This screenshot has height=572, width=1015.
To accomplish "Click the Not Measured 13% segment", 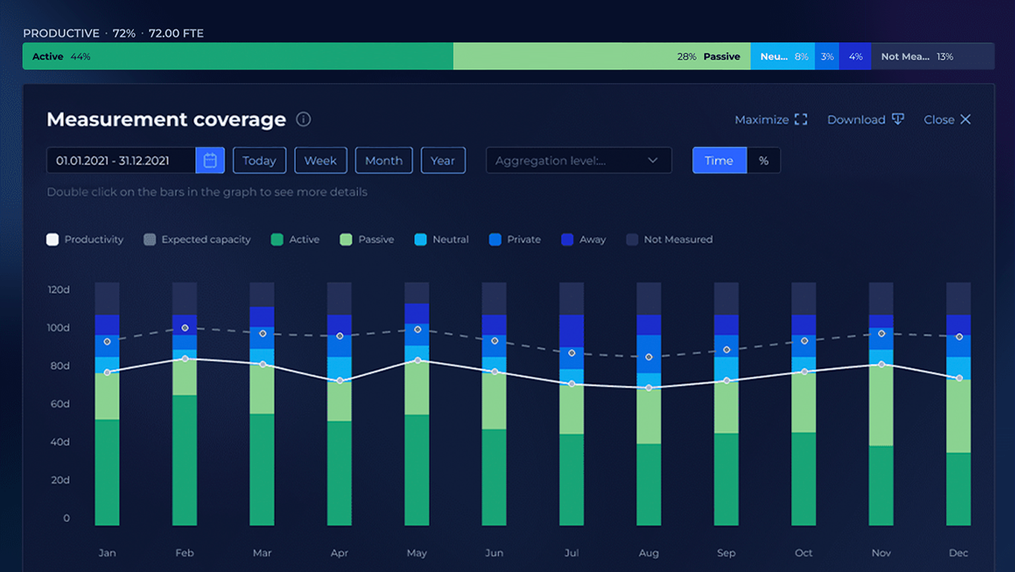I will 932,56.
